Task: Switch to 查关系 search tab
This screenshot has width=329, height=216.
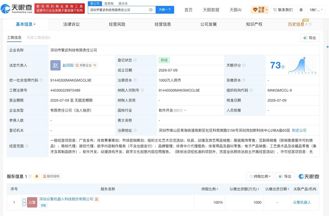Action: tap(123, 4)
